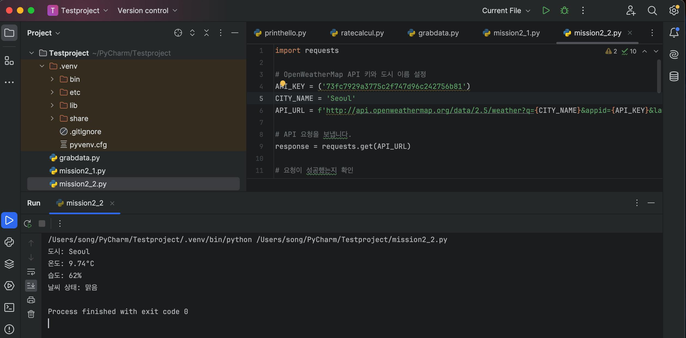The image size is (686, 338).
Task: Toggle the Project tool window folder button
Action: [x=9, y=33]
